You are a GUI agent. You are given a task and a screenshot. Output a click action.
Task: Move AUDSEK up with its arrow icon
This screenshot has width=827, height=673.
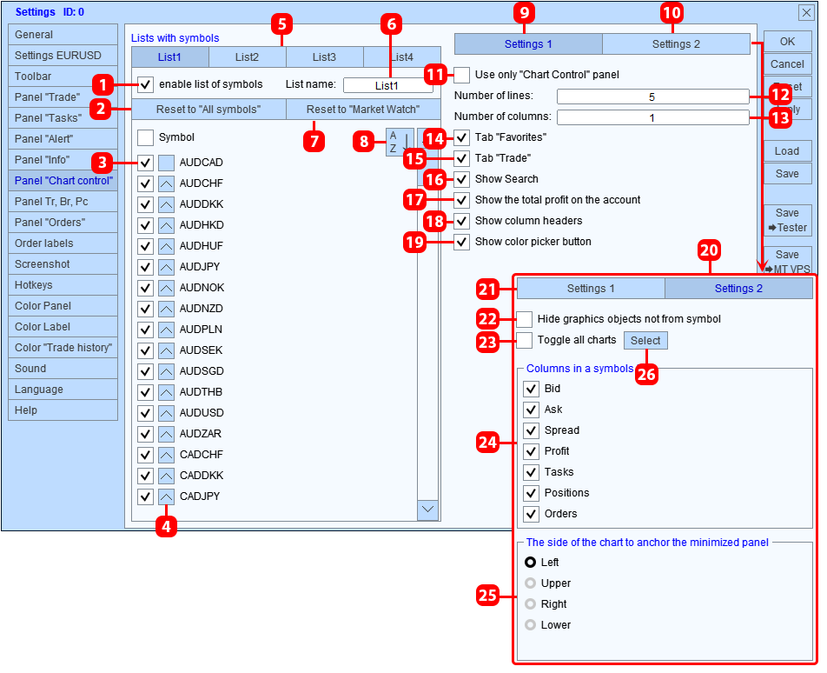(166, 350)
